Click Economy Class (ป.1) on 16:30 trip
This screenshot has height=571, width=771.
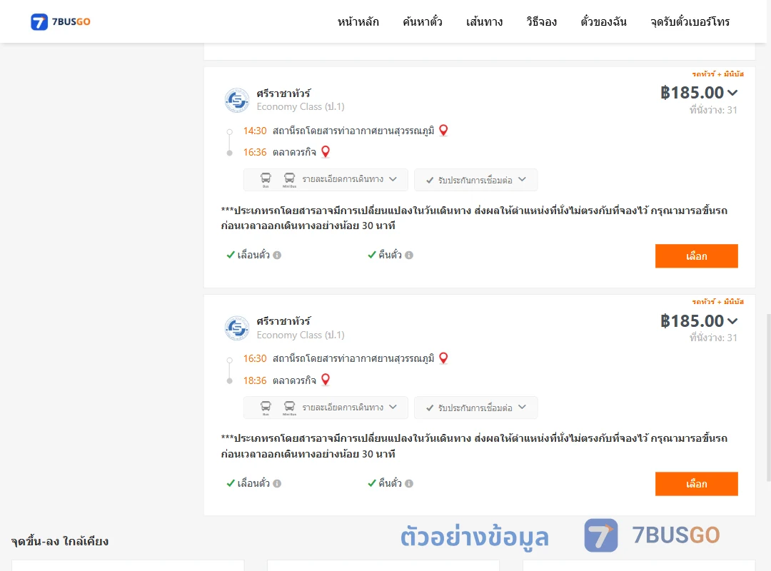(x=301, y=335)
